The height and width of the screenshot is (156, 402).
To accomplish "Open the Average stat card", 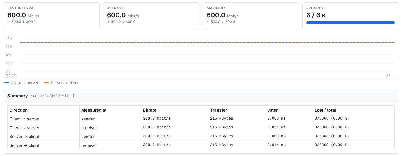I will tap(151, 16).
